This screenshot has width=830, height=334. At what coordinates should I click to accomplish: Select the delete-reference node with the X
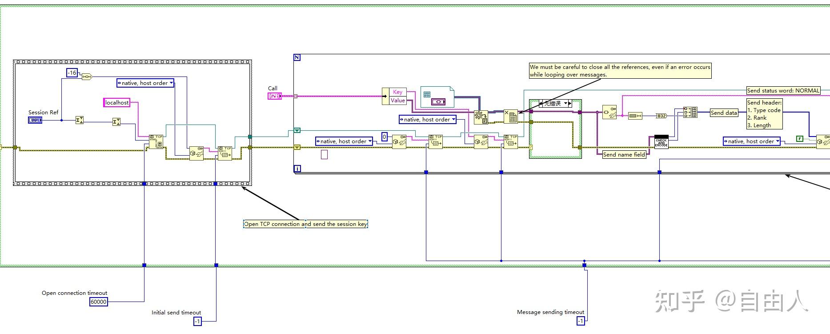[511, 117]
